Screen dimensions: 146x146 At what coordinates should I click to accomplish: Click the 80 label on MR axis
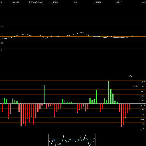pyautogui.click(x=142, y=87)
